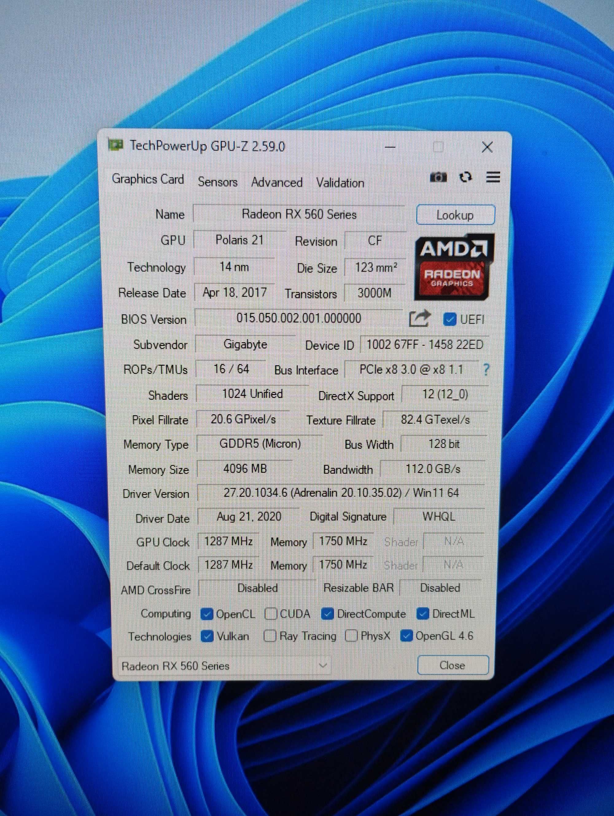
Task: Click the Bandwidth value 112.0 GB/s
Action: tap(433, 469)
